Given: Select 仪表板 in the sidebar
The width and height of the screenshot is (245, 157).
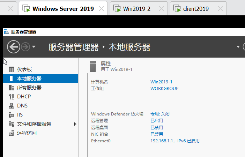Looking at the screenshot, I should click(40, 69).
